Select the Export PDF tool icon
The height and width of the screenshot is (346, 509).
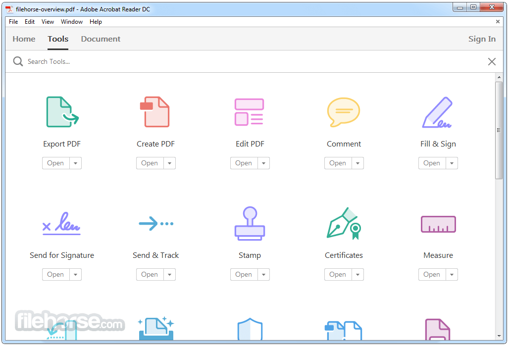pyautogui.click(x=61, y=112)
